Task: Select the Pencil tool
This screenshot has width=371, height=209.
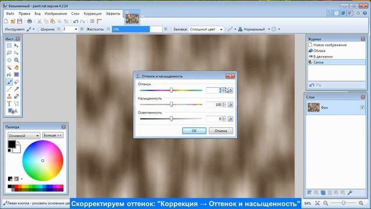Action: point(9,89)
